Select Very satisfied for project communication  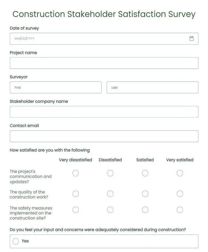coord(180,173)
